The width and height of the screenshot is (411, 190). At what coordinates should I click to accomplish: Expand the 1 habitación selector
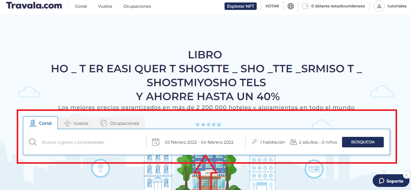[x=272, y=142]
